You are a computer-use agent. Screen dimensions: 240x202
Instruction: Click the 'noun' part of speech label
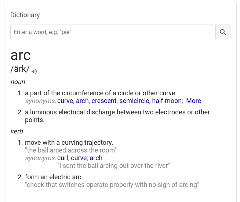tap(18, 82)
